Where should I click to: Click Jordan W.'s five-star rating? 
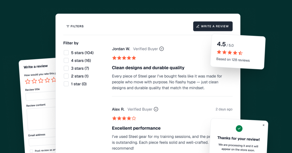[124, 58]
